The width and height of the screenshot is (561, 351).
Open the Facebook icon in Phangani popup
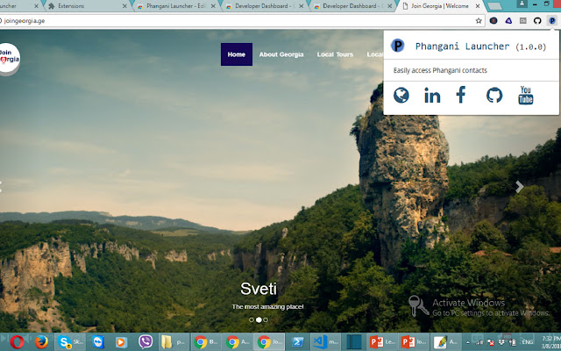461,95
